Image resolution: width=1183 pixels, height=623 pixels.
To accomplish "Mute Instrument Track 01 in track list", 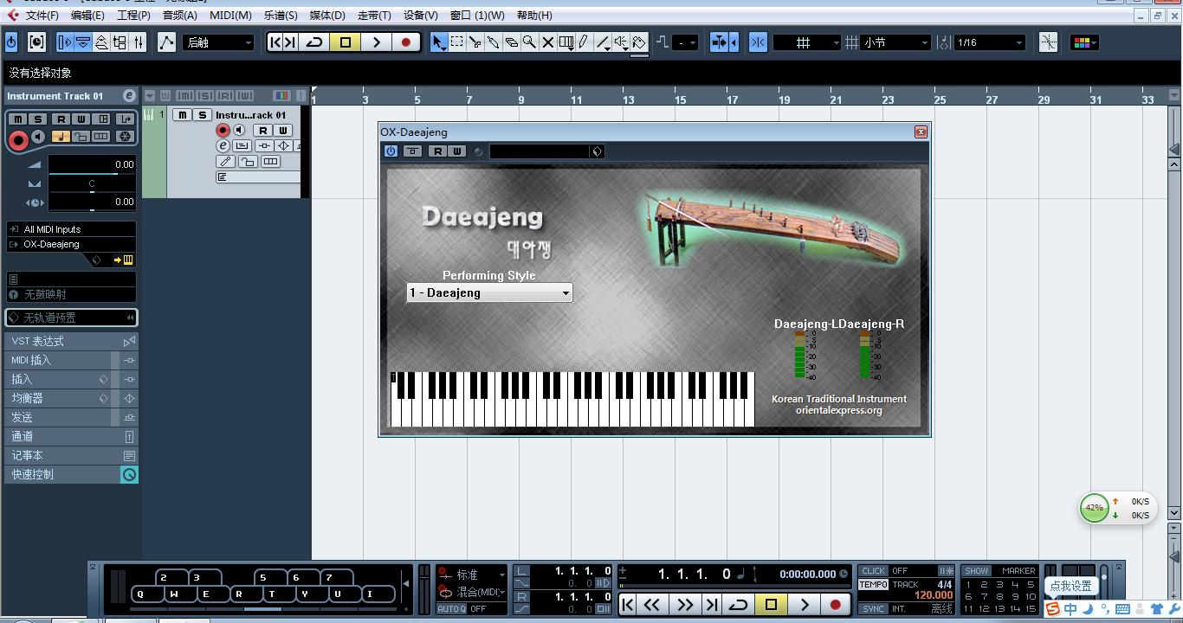I will (x=183, y=115).
